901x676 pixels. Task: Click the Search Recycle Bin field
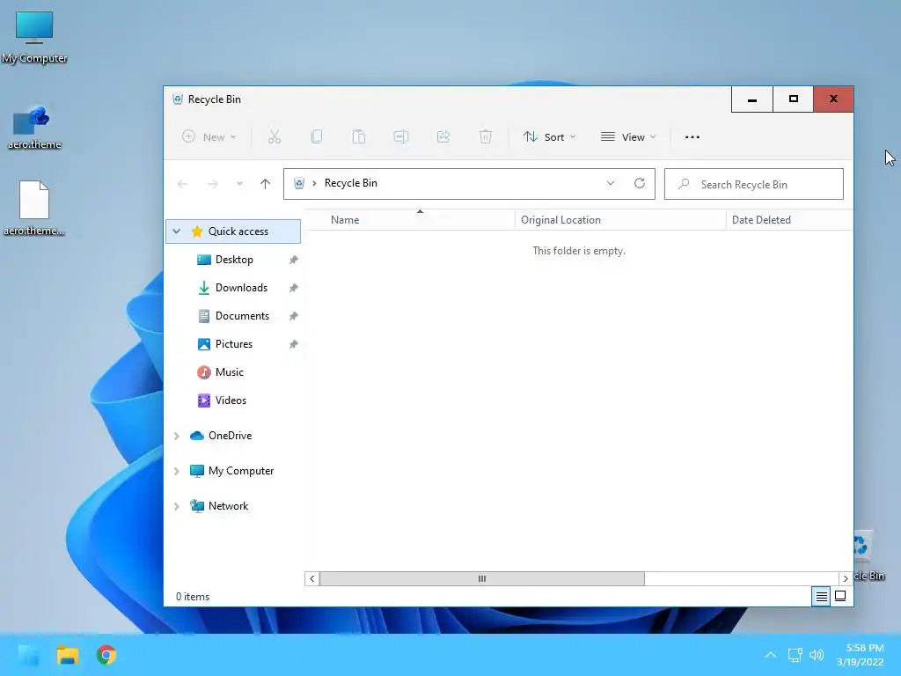coord(754,184)
